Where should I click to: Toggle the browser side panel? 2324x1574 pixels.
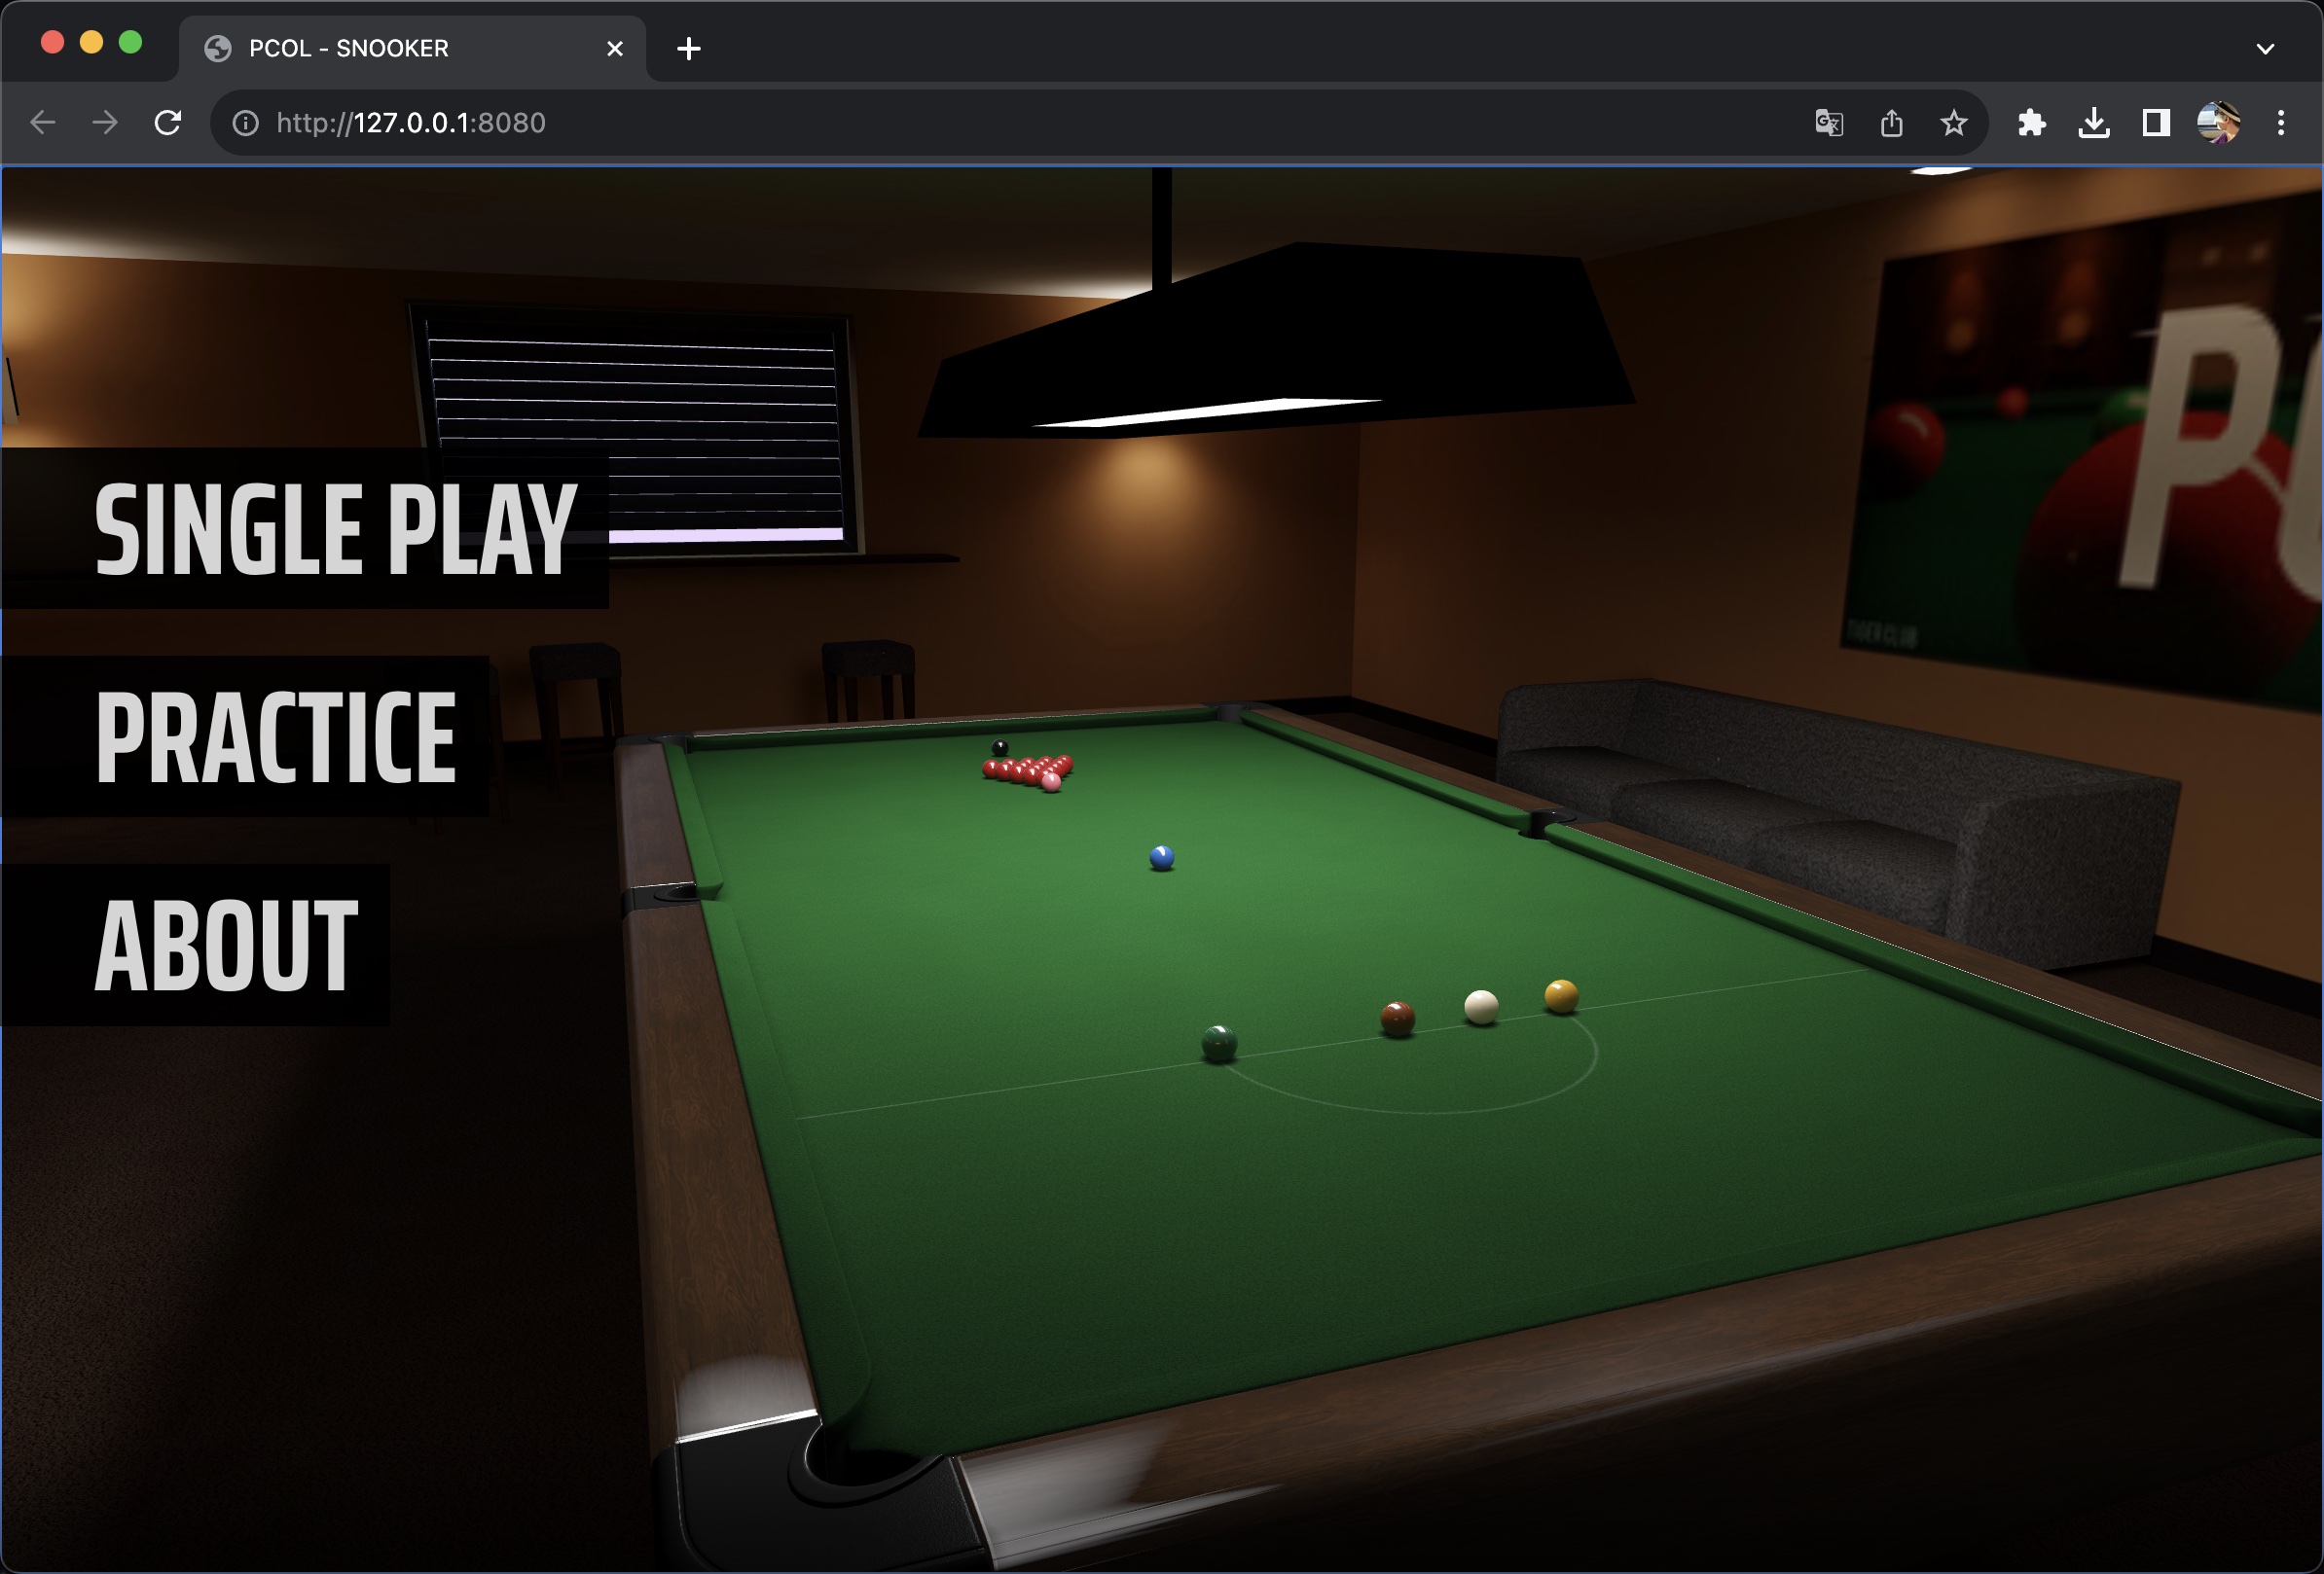point(2155,123)
